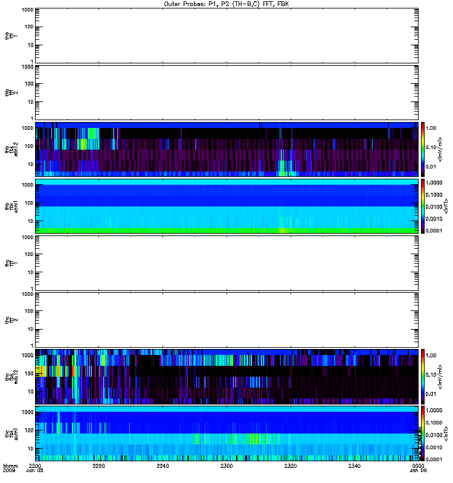
Task: Click the '10' y-tick of thb fbk edc12 panel
Action: point(31,164)
